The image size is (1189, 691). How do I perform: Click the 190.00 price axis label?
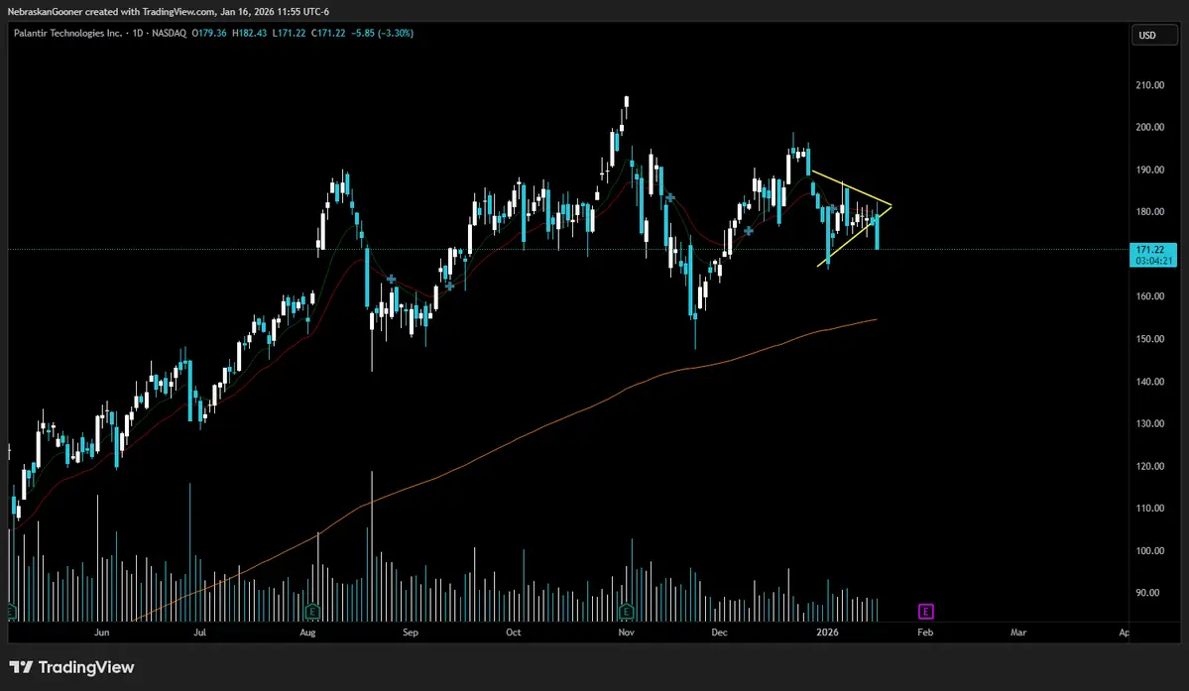1149,170
